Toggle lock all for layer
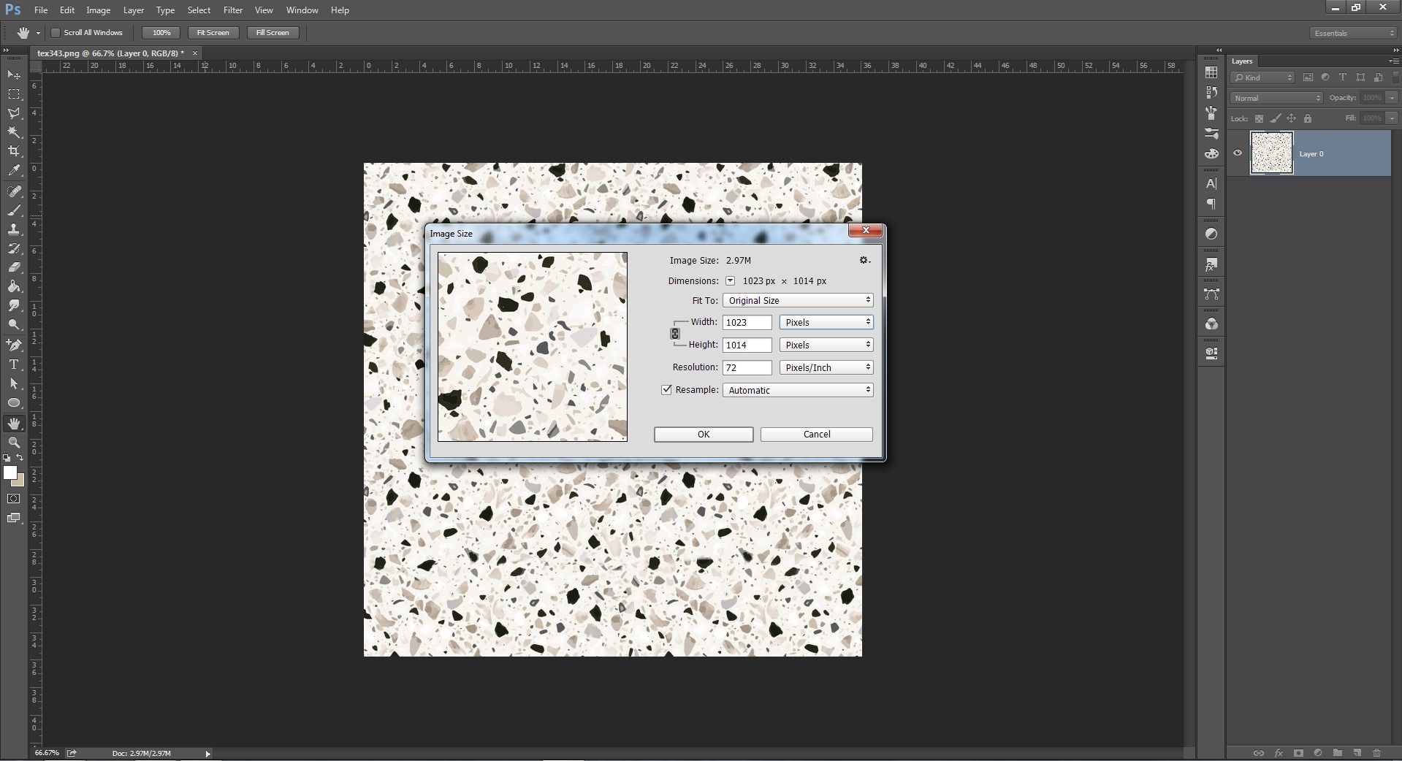Screen dimensions: 1402x761 1308,118
